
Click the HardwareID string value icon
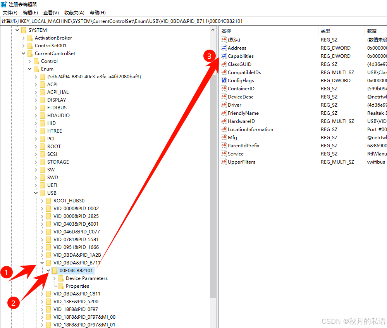(224, 121)
